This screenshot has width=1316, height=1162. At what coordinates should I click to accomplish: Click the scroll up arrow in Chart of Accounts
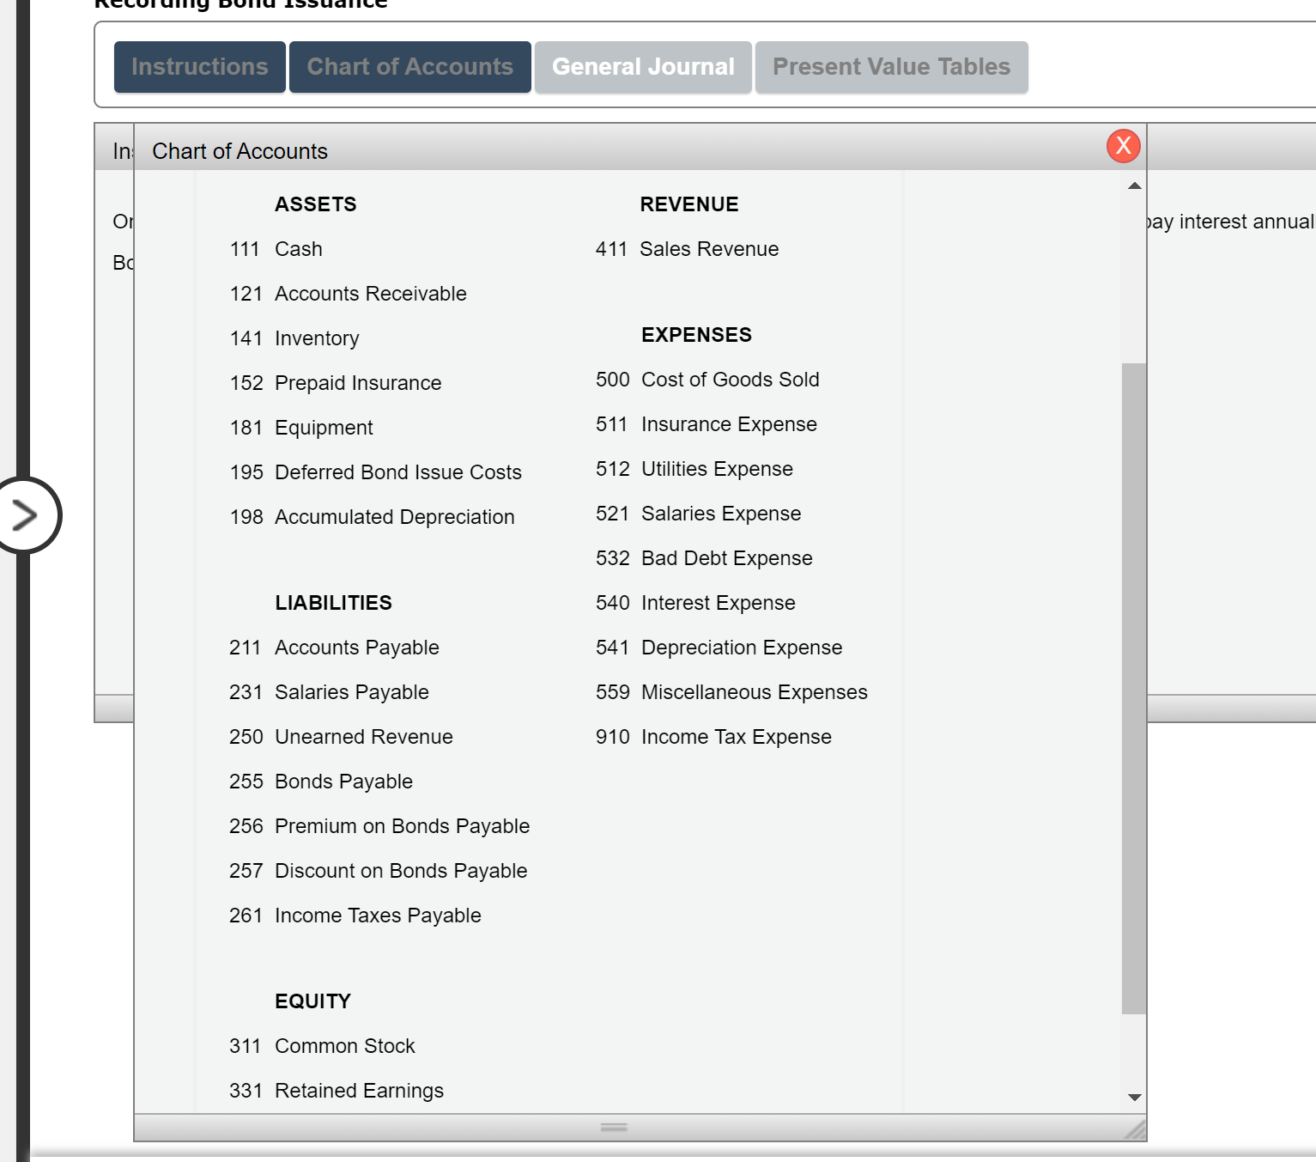[x=1134, y=186]
